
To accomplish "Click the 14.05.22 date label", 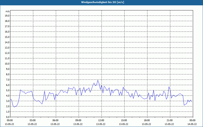I will [x=192, y=124].
